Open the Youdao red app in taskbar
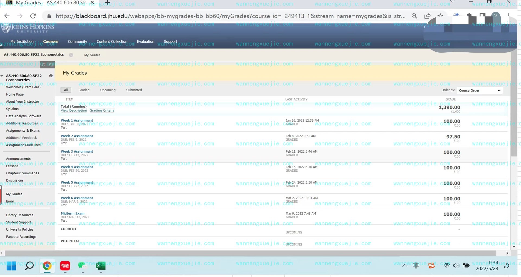Image resolution: width=521 pixels, height=277 pixels. click(x=65, y=266)
